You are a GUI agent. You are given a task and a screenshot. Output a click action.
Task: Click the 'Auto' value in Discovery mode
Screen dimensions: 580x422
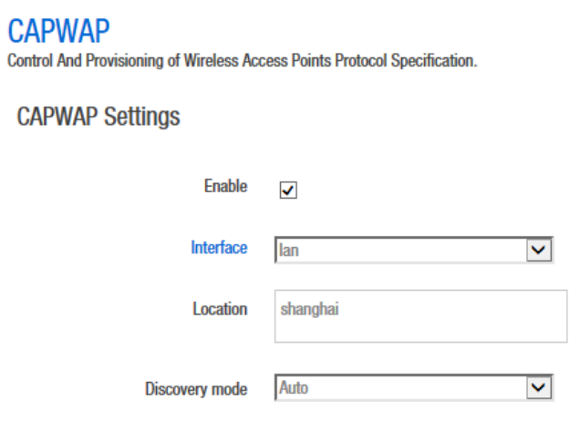point(295,388)
